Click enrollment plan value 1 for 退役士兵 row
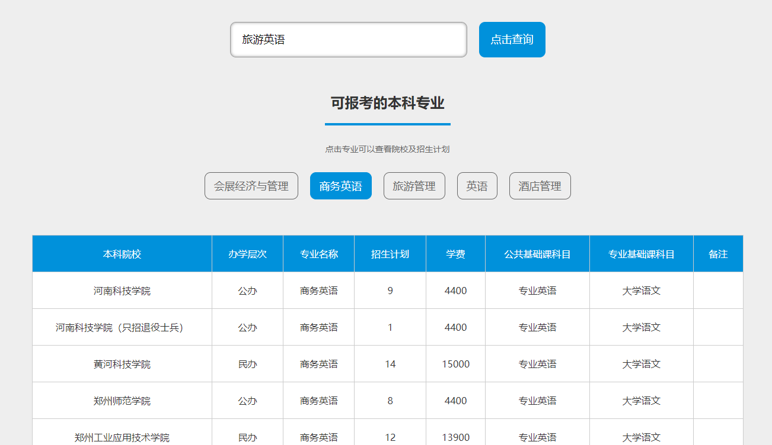 390,327
